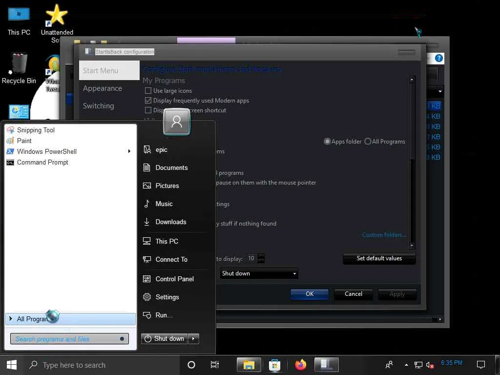Open Documents in start menu
Viewport: 500px width, 375px height.
point(171,168)
